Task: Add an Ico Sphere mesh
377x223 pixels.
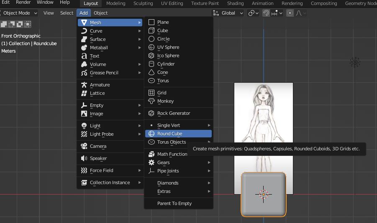Action: point(168,56)
